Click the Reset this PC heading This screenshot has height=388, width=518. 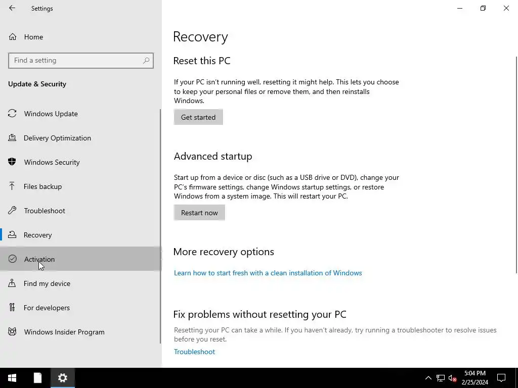click(x=202, y=61)
